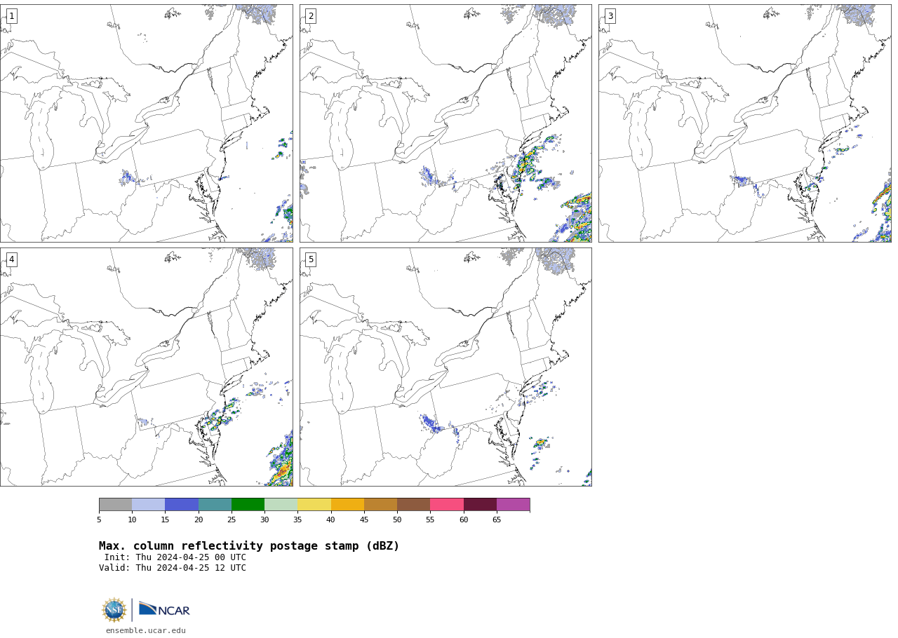Image resolution: width=898 pixels, height=638 pixels.
Task: Open ensemble member 3 postage stamp map
Action: pos(745,123)
